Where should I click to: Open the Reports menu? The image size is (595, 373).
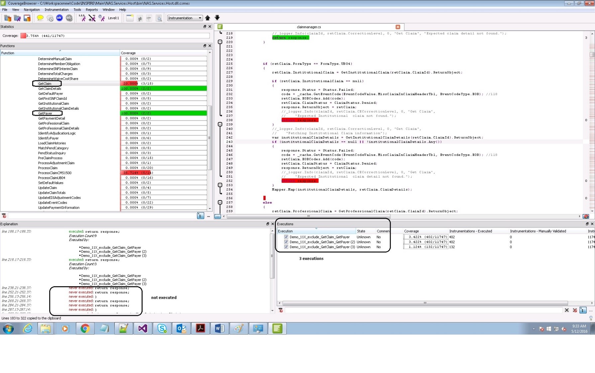click(91, 10)
